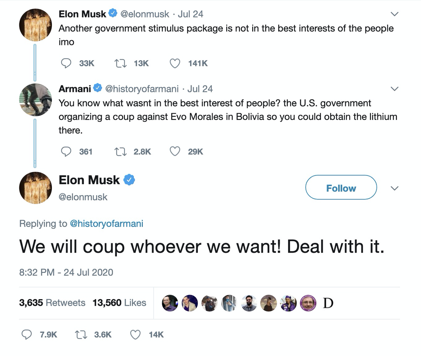
Task: Expand the more-options chevron on Armani's tweet
Action: (395, 89)
